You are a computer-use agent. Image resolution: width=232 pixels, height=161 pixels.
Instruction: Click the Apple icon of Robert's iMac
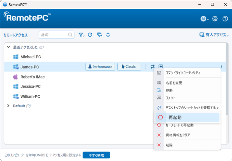15,77
